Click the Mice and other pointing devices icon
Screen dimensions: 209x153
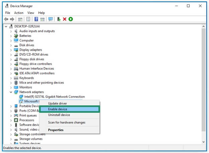click(16, 83)
